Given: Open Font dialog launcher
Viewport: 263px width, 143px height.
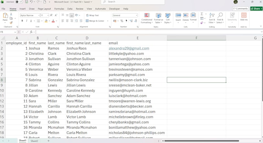Looking at the screenshot, I should pos(58,27).
